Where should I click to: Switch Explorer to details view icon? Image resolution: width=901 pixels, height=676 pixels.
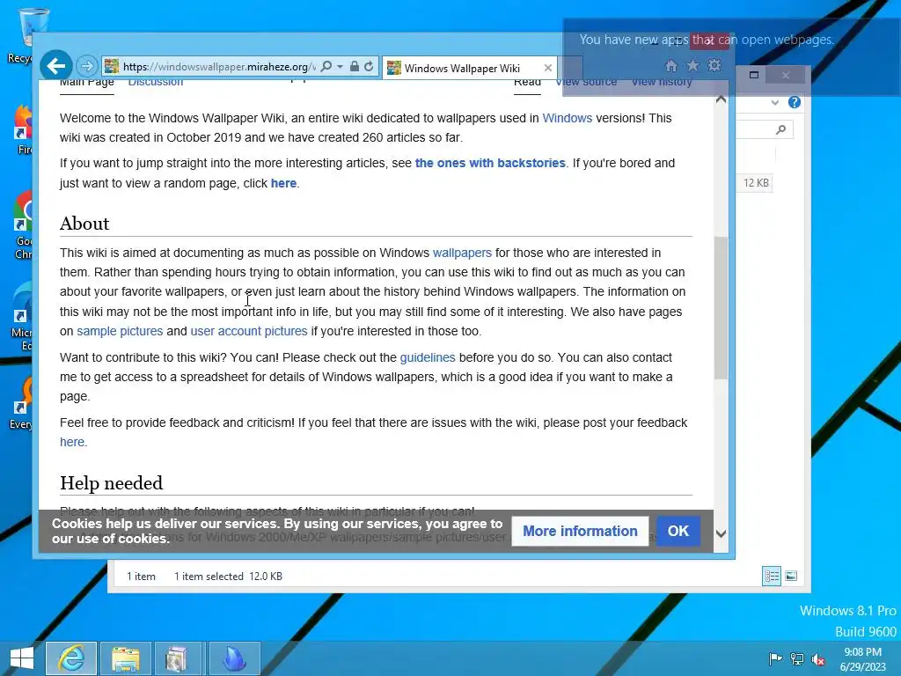click(771, 576)
